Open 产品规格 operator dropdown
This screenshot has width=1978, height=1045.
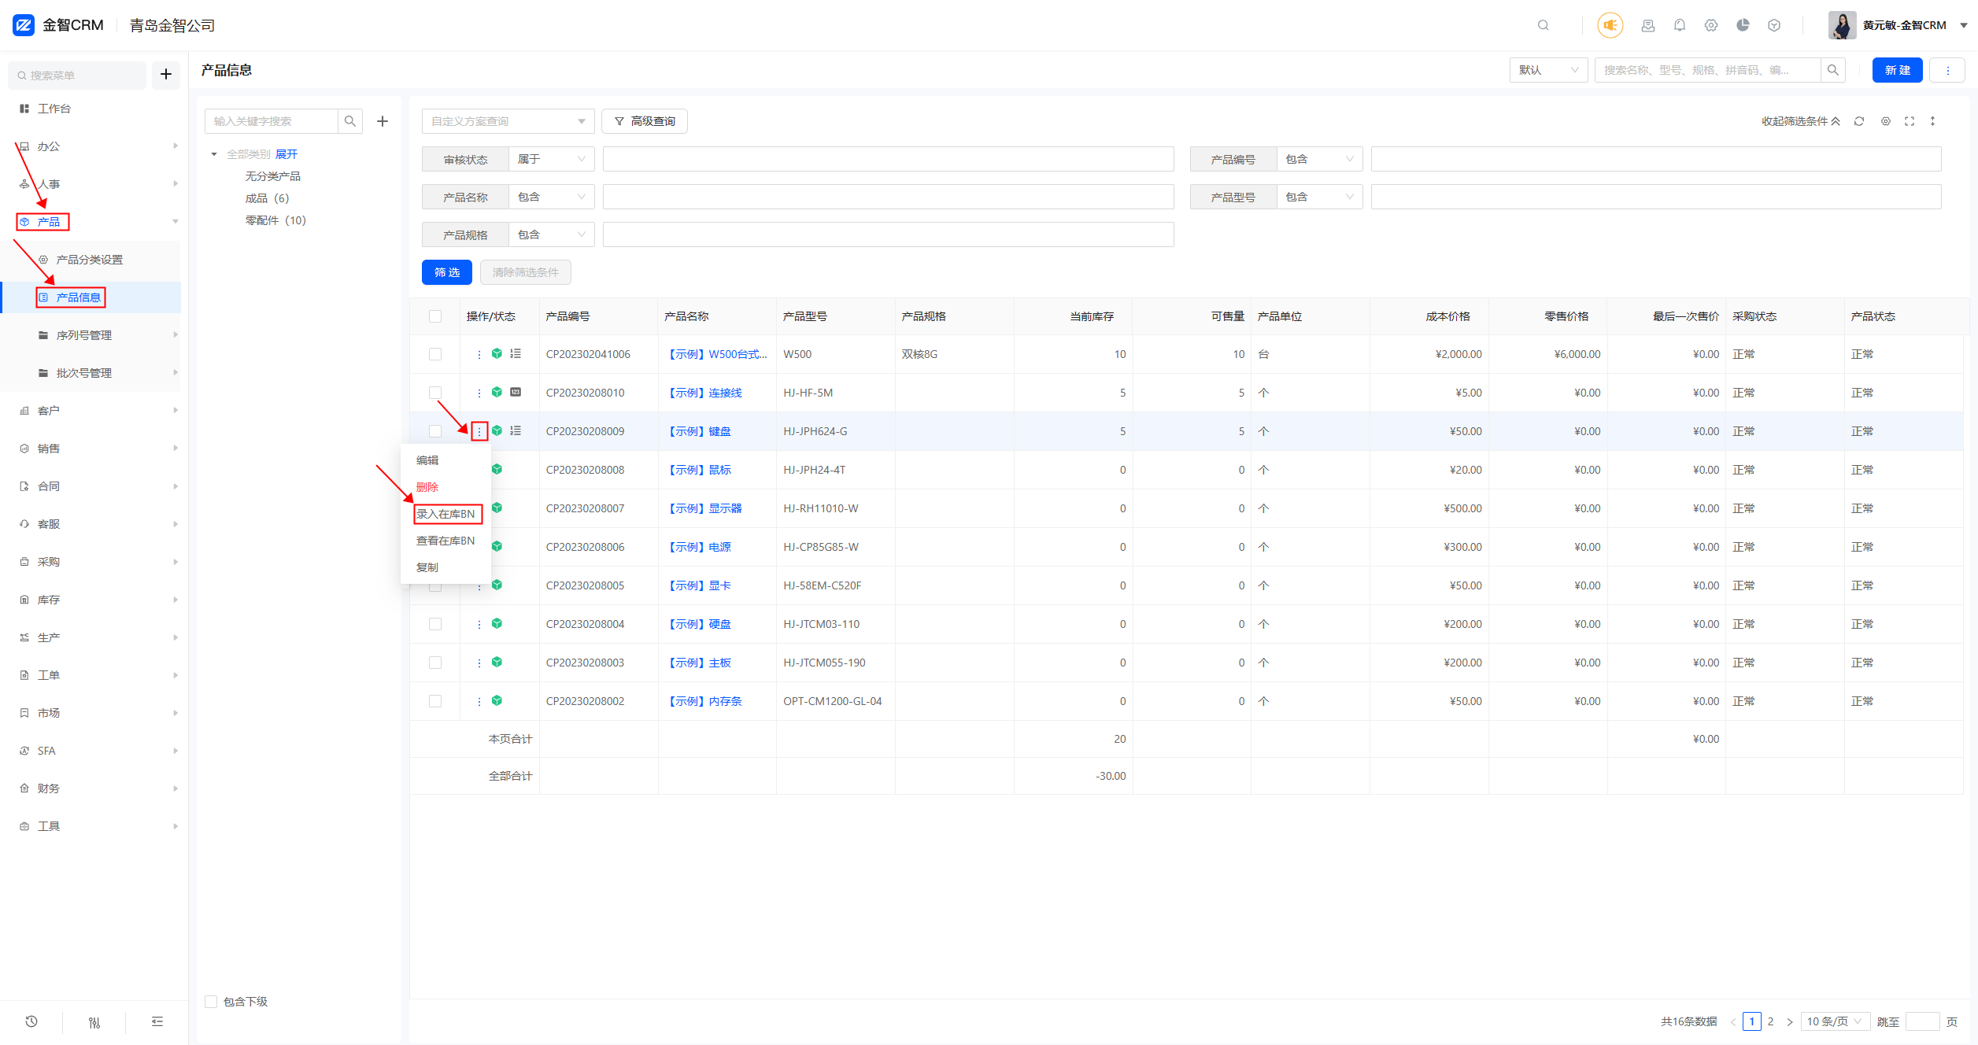click(x=551, y=234)
